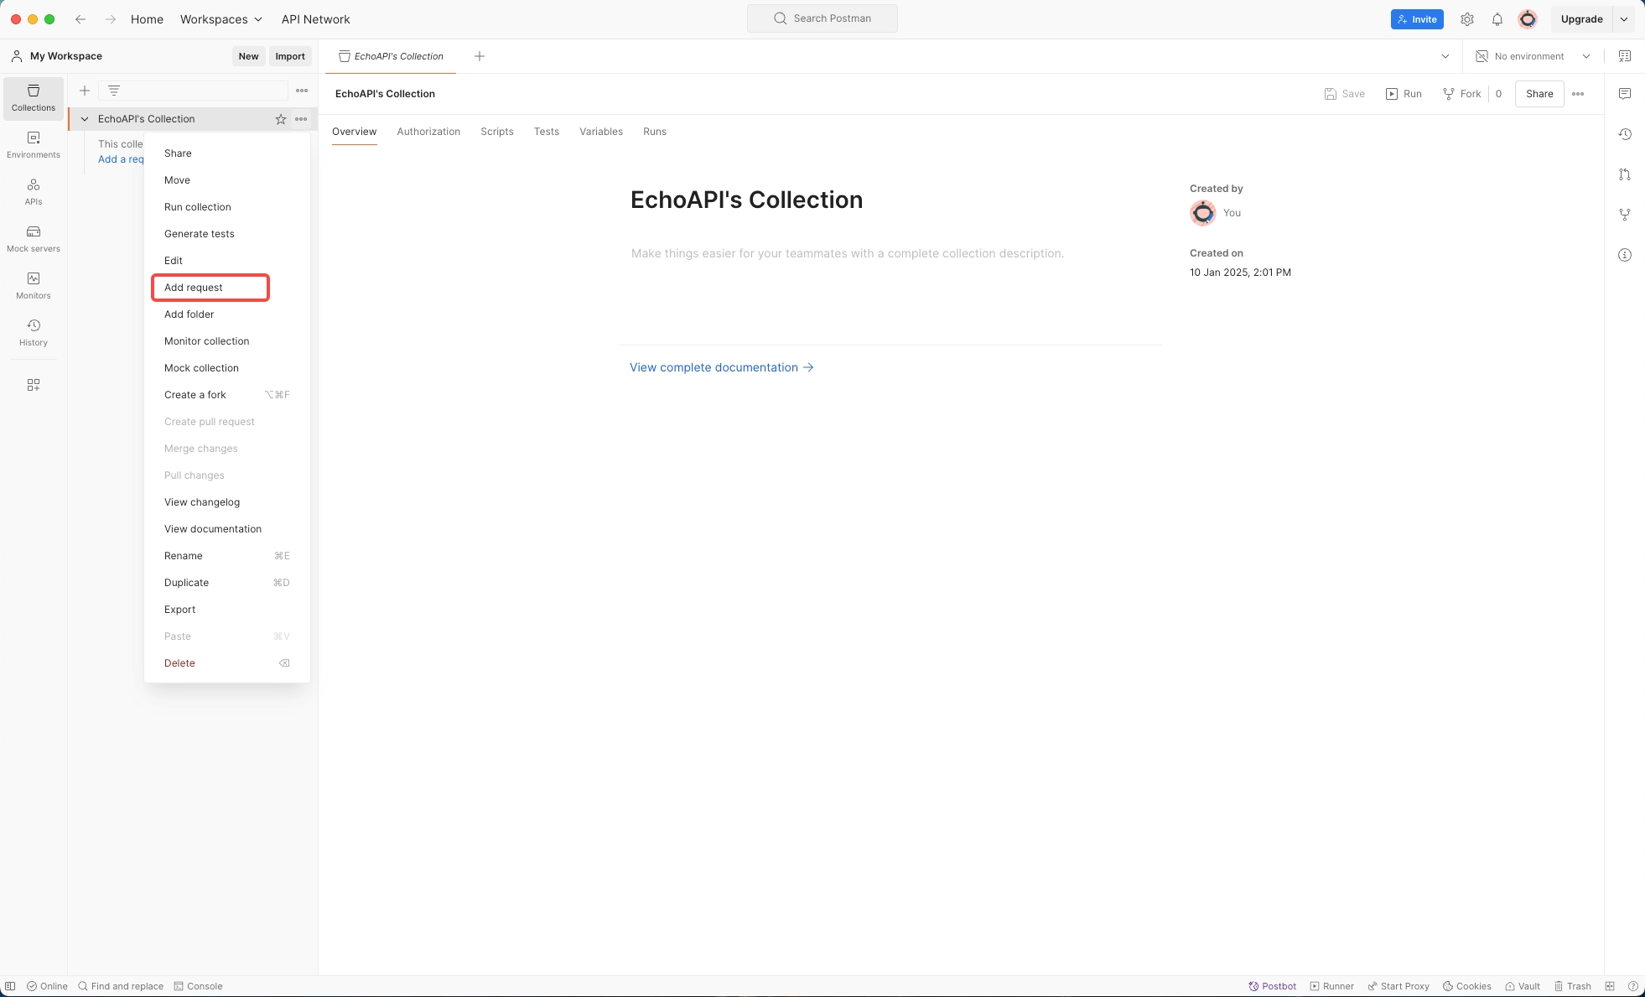Open the Workspaces dropdown
Image resolution: width=1645 pixels, height=997 pixels.
221,19
